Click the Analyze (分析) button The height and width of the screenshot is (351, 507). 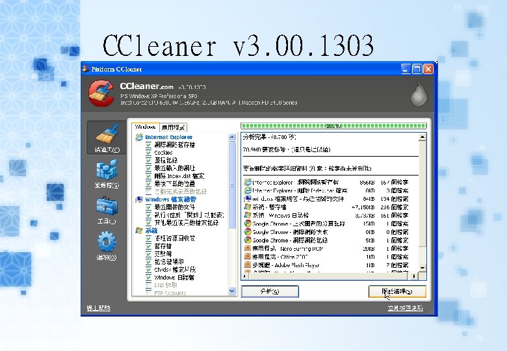(270, 291)
